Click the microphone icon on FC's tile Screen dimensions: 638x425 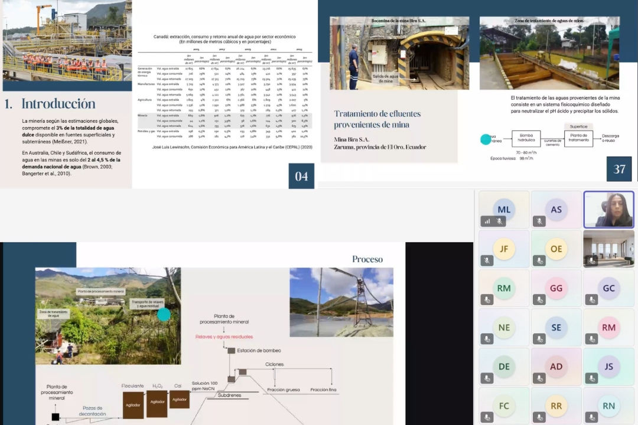pos(487,417)
